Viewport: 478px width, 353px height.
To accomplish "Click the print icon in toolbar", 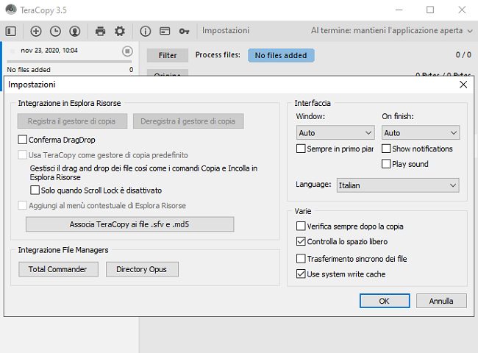I will [100, 31].
